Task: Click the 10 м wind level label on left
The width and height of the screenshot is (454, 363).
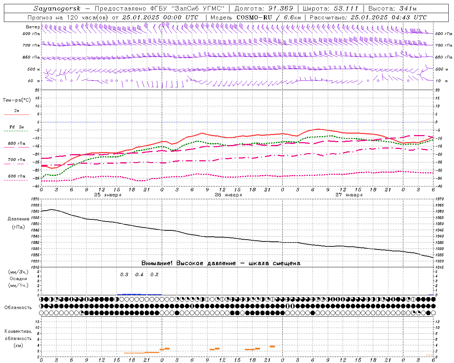Action: [34, 81]
